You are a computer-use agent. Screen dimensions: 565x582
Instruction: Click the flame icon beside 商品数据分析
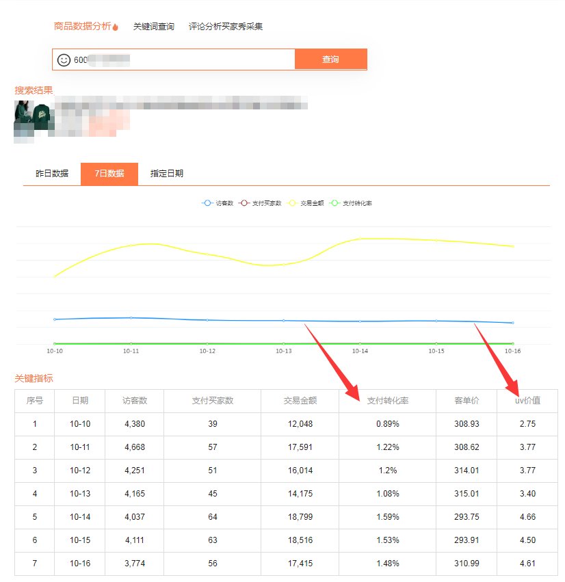(116, 27)
